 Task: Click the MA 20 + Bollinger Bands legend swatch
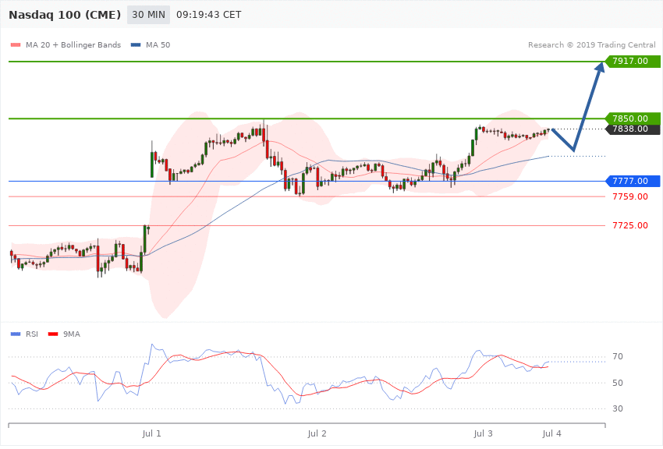click(16, 44)
